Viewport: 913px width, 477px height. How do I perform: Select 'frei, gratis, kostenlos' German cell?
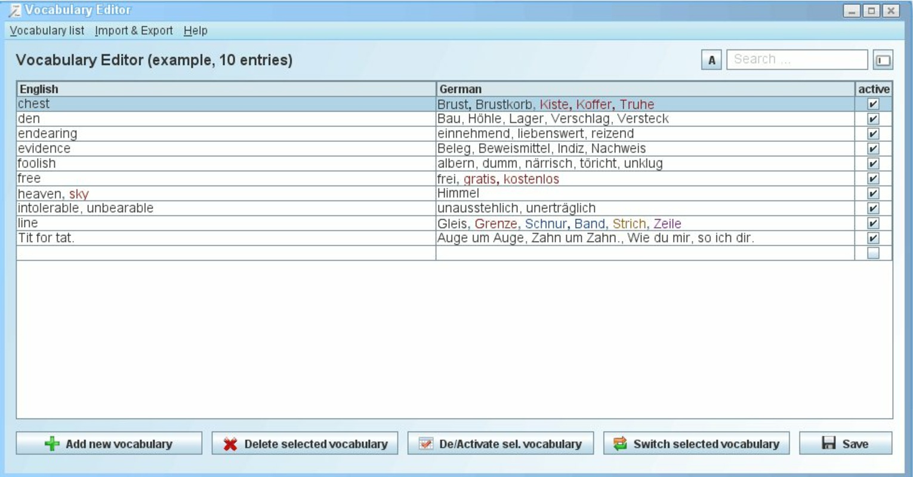coord(646,178)
